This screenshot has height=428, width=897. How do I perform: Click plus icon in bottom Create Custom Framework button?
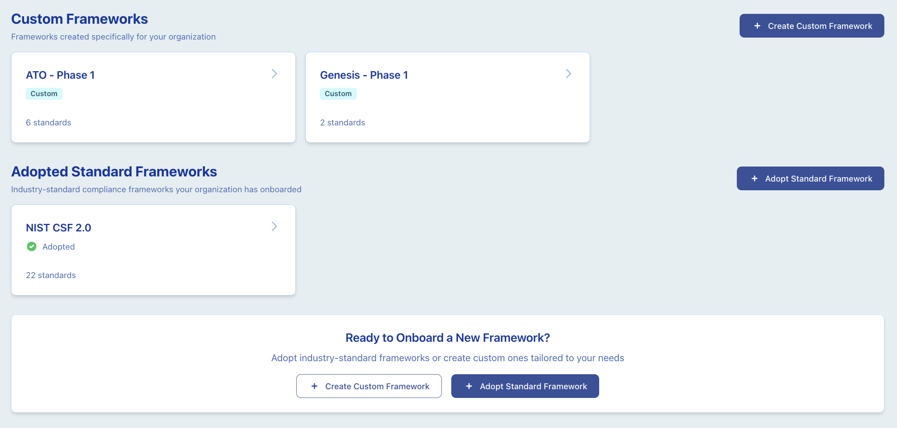pyautogui.click(x=314, y=386)
